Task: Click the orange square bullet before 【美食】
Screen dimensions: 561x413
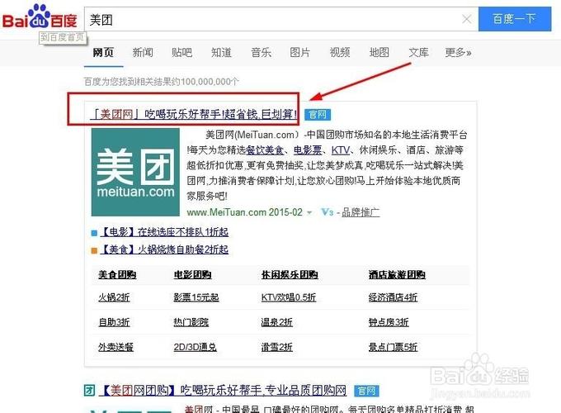Action: [94, 250]
